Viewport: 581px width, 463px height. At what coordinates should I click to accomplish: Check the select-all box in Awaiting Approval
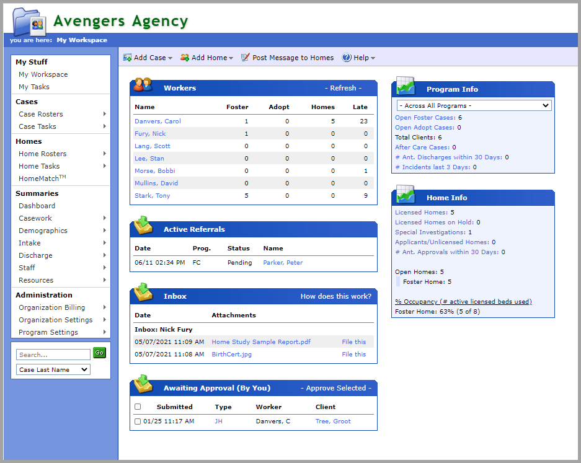tap(137, 407)
